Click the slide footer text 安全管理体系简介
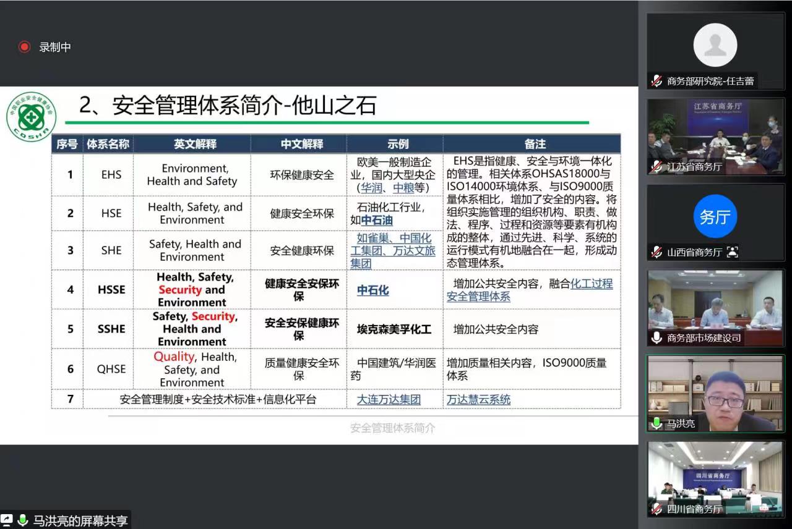Image resolution: width=792 pixels, height=529 pixels. pos(393,428)
